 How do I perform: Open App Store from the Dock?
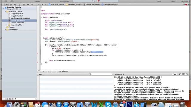(x=66, y=104)
